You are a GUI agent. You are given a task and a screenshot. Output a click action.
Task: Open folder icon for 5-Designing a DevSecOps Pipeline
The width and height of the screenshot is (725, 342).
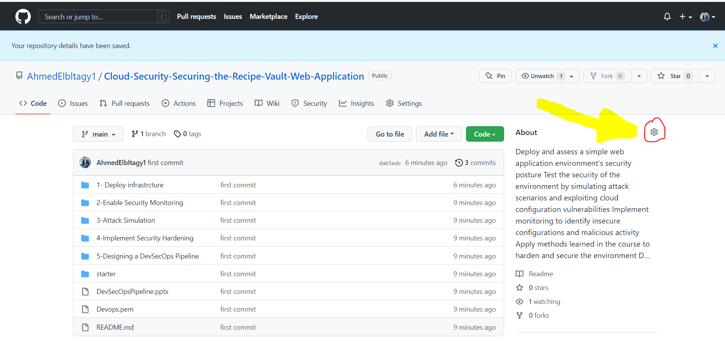point(85,256)
